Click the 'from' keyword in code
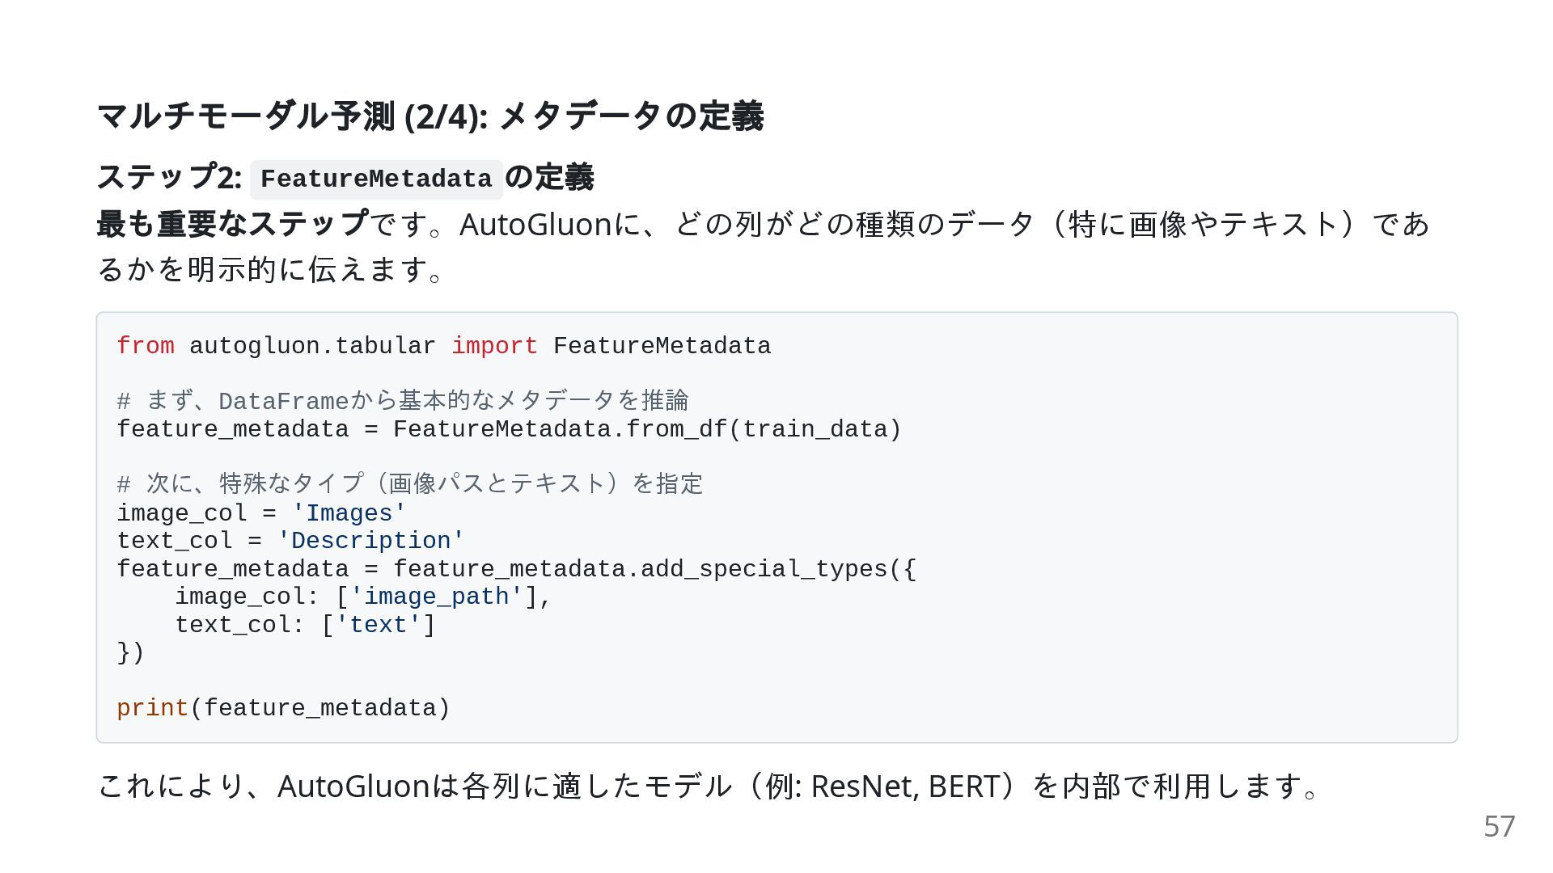 146,346
